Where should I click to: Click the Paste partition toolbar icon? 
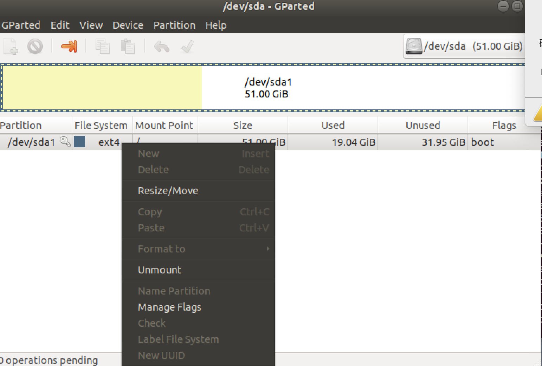click(128, 46)
